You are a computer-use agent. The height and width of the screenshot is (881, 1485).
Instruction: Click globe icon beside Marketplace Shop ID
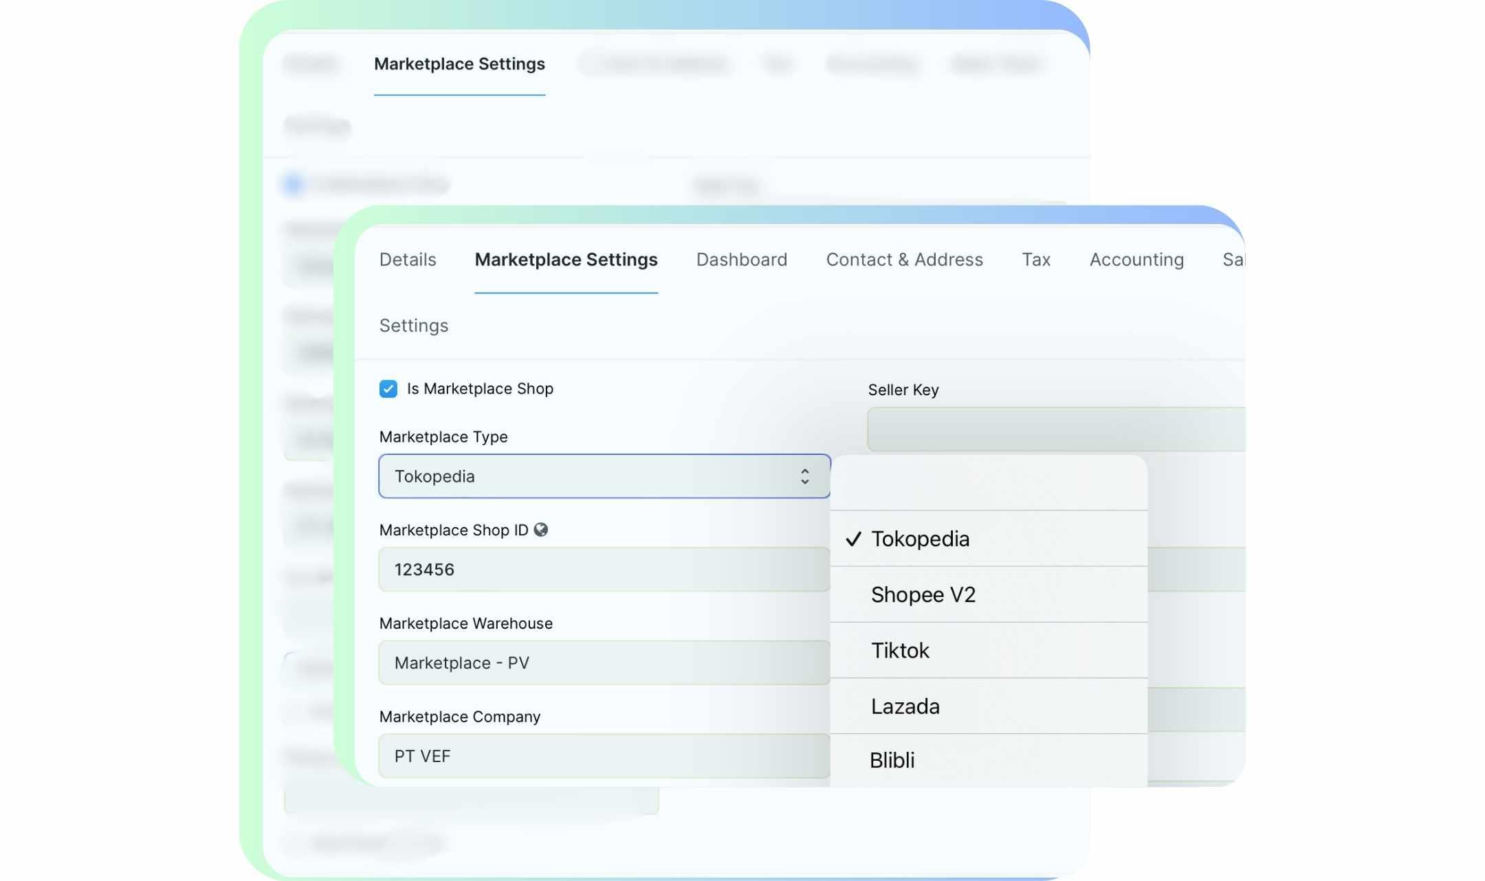click(541, 530)
